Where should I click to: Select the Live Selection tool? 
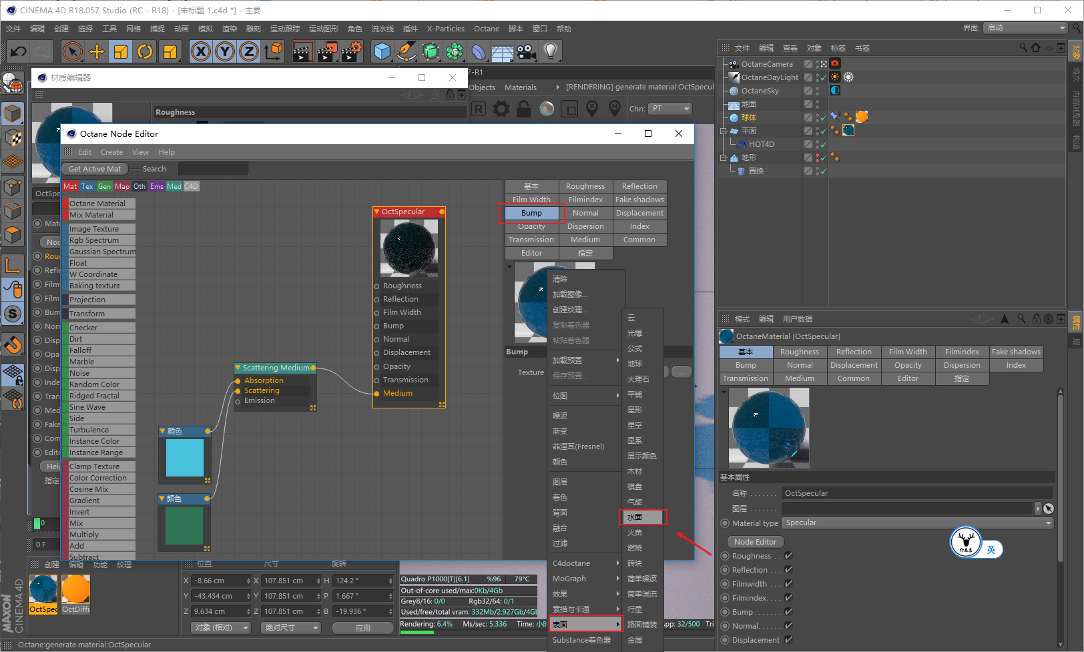[72, 51]
